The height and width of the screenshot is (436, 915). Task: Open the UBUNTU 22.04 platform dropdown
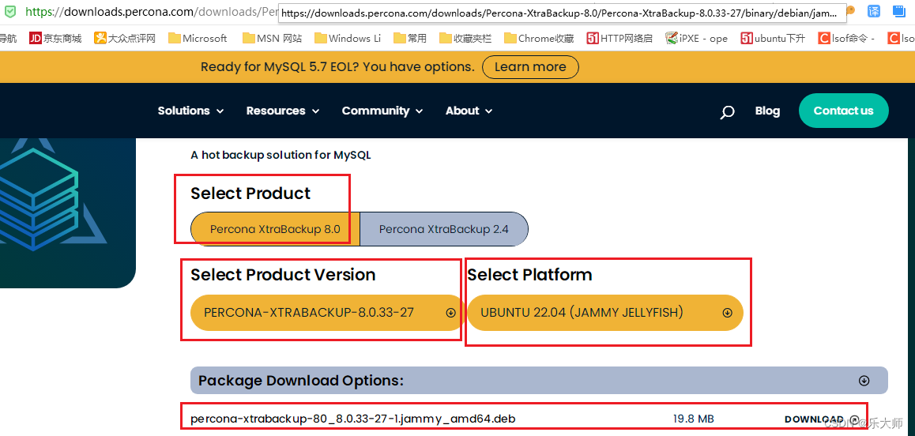[x=605, y=312]
